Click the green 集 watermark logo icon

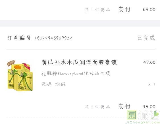pyautogui.click(x=132, y=115)
